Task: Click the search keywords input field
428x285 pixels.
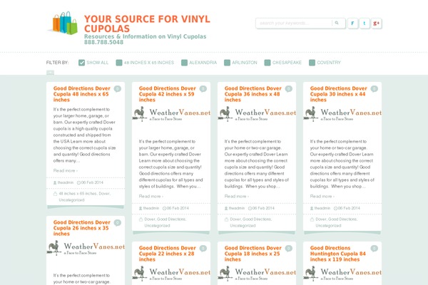Action: tap(294, 24)
